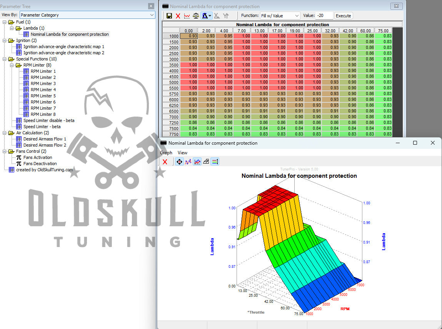Collapse the Lambda (1) subfolder
442x329 pixels.
(x=12, y=28)
